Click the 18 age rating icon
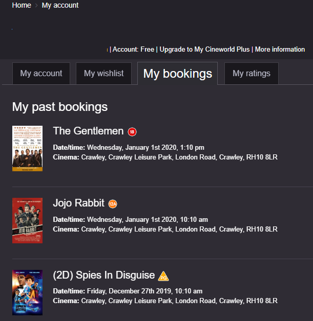 point(132,132)
